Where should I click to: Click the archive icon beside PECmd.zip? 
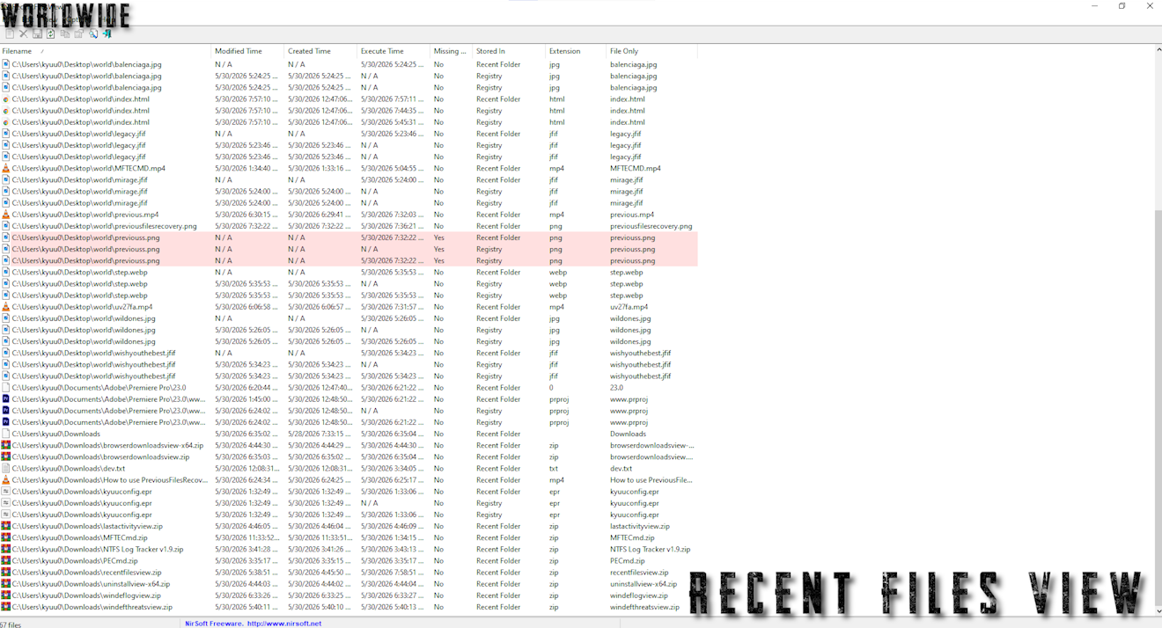6,560
